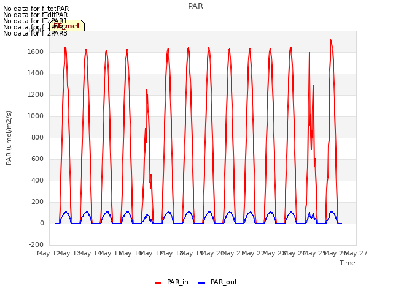
Task: Click the 400 y-axis tick label
Action: [37, 181]
